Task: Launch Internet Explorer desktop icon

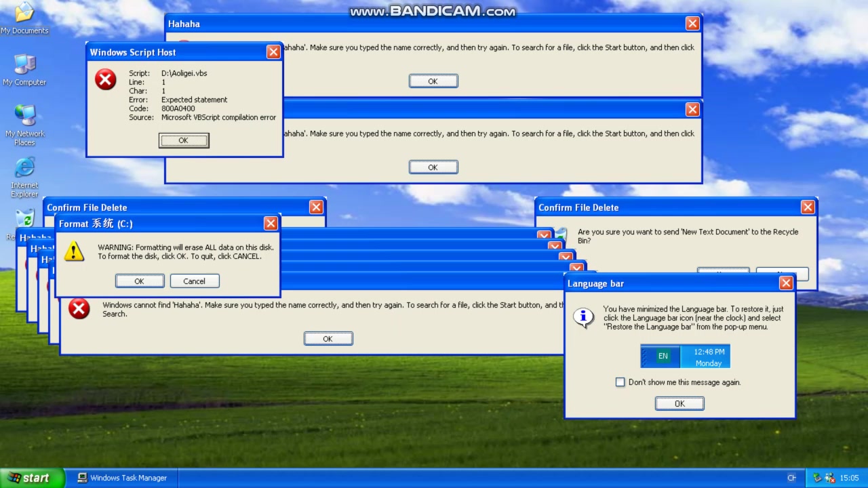Action: coord(24,177)
